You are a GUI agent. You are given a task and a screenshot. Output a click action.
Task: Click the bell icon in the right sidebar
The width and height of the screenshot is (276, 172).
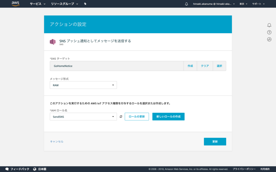pos(269,25)
